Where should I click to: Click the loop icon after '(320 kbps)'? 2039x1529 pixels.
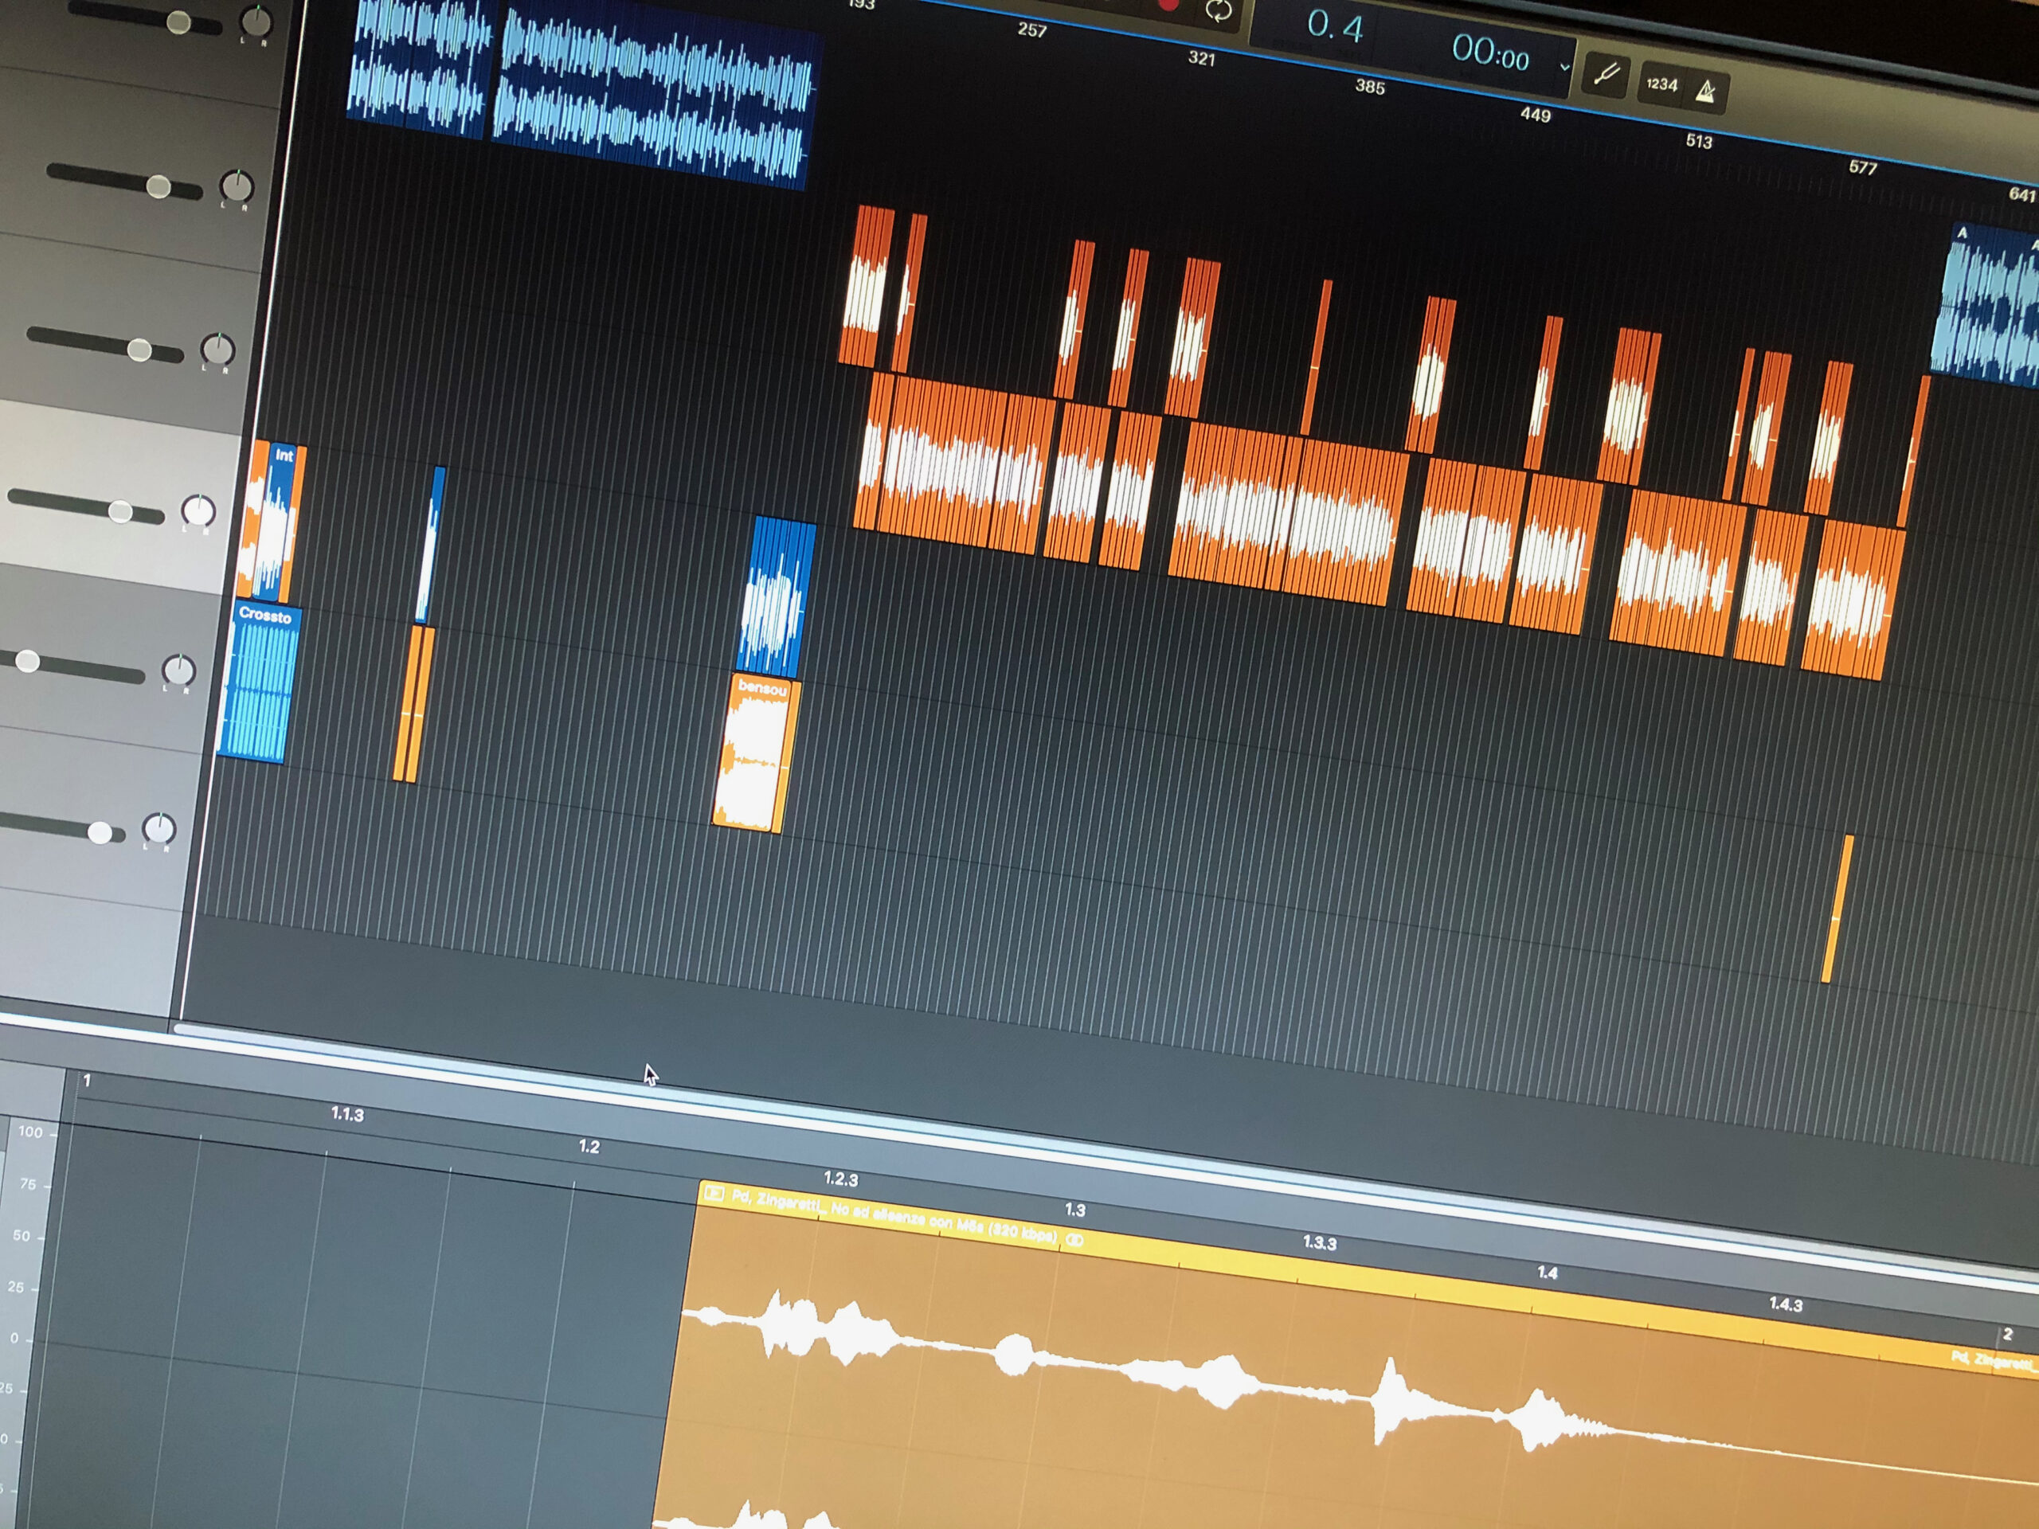point(1074,1241)
